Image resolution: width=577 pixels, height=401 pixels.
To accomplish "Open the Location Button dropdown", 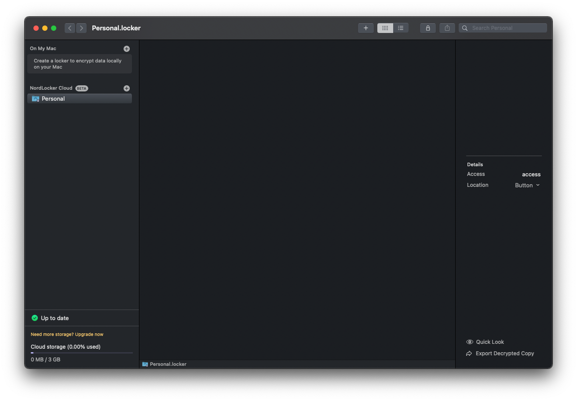I will pyautogui.click(x=527, y=186).
